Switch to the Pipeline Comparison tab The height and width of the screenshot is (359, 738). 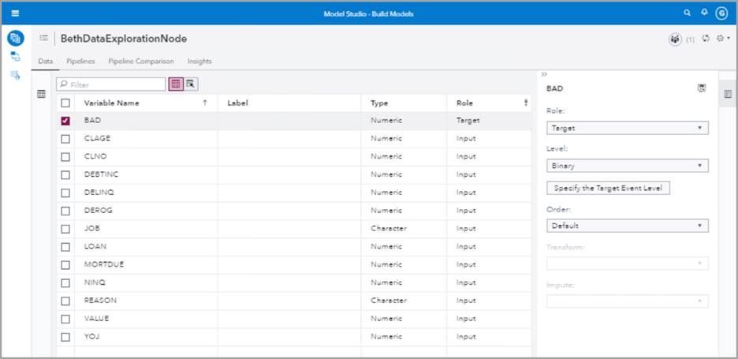(x=141, y=62)
